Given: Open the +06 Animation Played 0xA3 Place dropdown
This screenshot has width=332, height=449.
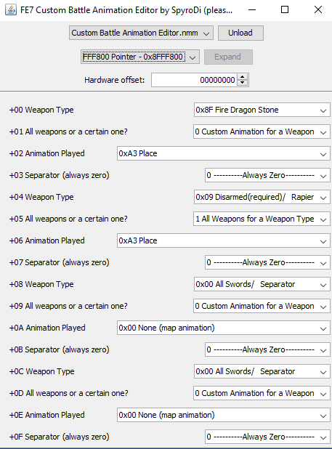Looking at the screenshot, I should pos(223,240).
